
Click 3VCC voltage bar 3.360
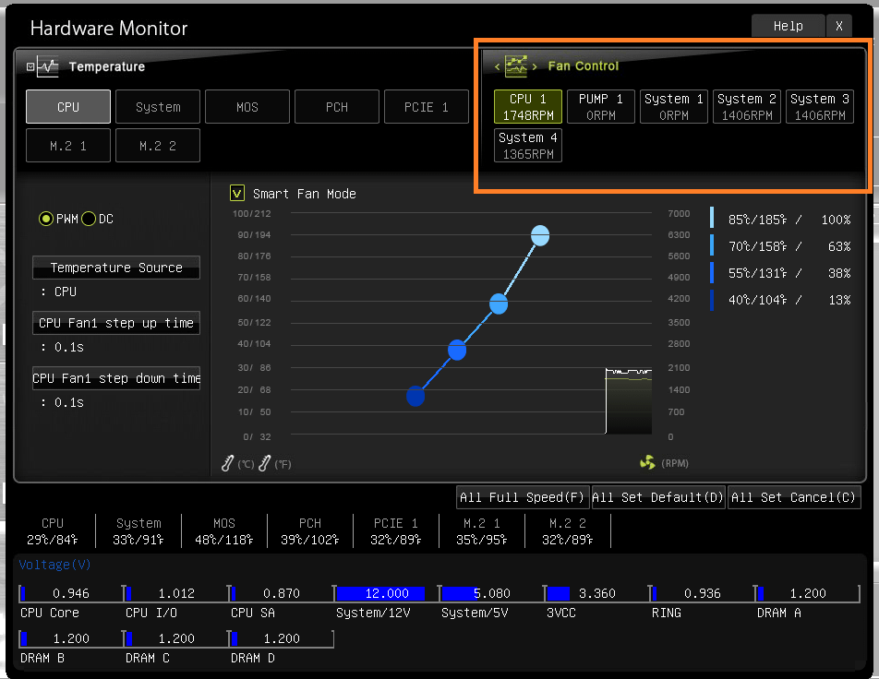point(597,593)
